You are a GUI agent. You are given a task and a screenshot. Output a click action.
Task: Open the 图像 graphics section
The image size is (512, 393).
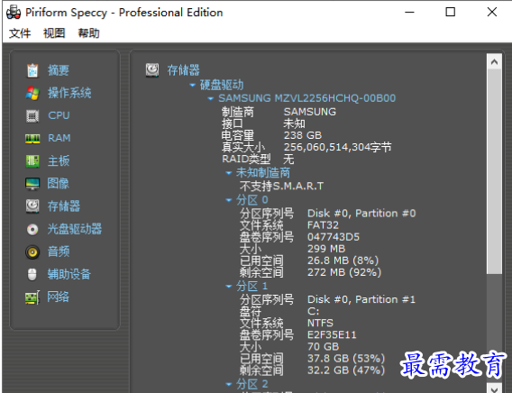(58, 184)
